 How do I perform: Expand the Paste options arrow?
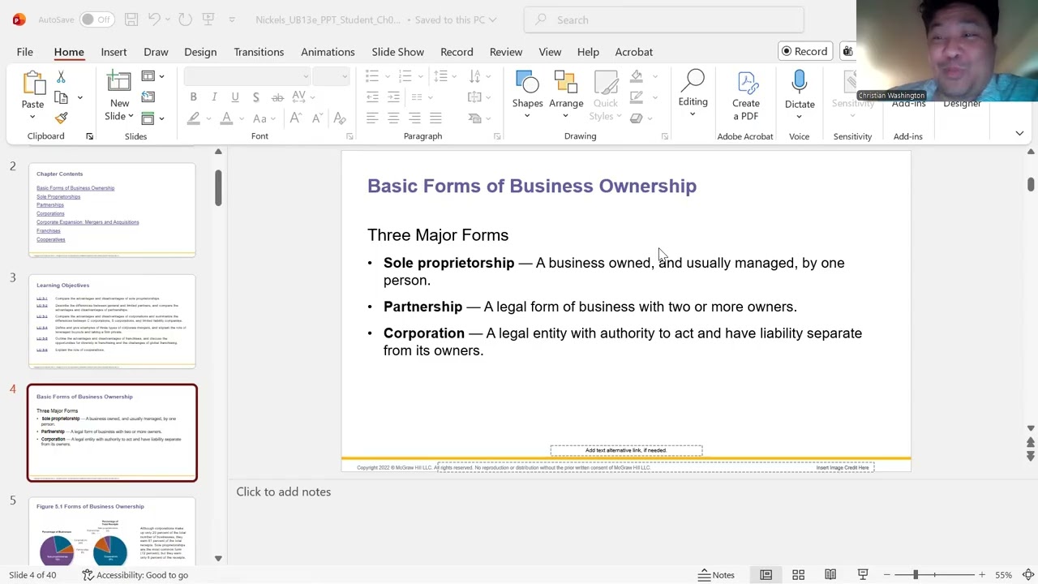(32, 117)
